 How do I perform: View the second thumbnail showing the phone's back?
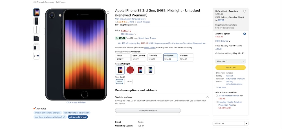[x=36, y=21]
